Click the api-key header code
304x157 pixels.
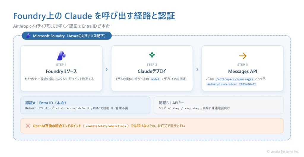click(x=173, y=108)
